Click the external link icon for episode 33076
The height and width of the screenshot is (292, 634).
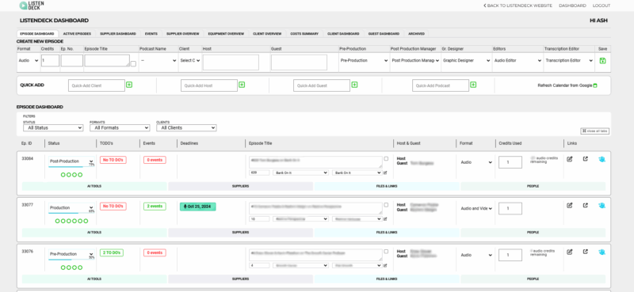click(585, 252)
